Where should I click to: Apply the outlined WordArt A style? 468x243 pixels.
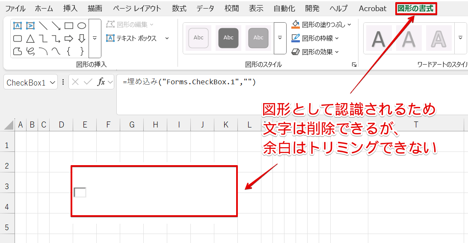438,38
